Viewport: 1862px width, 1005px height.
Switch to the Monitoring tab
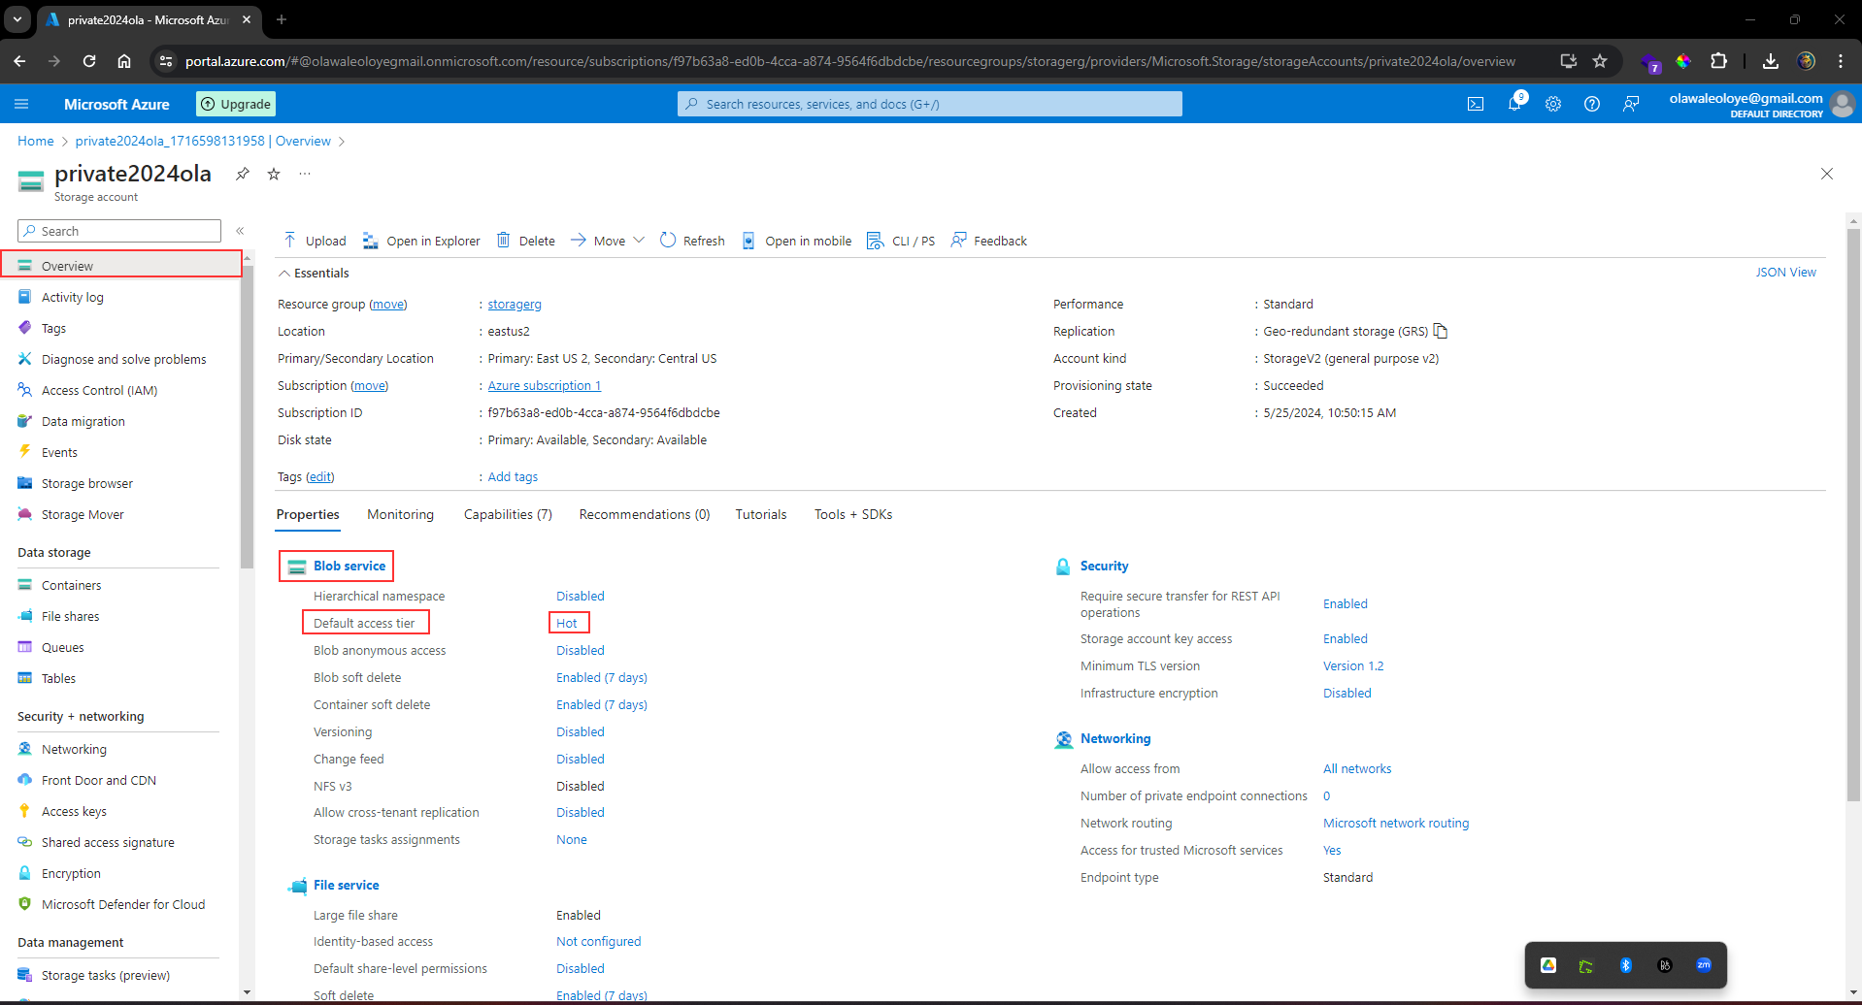tap(401, 515)
